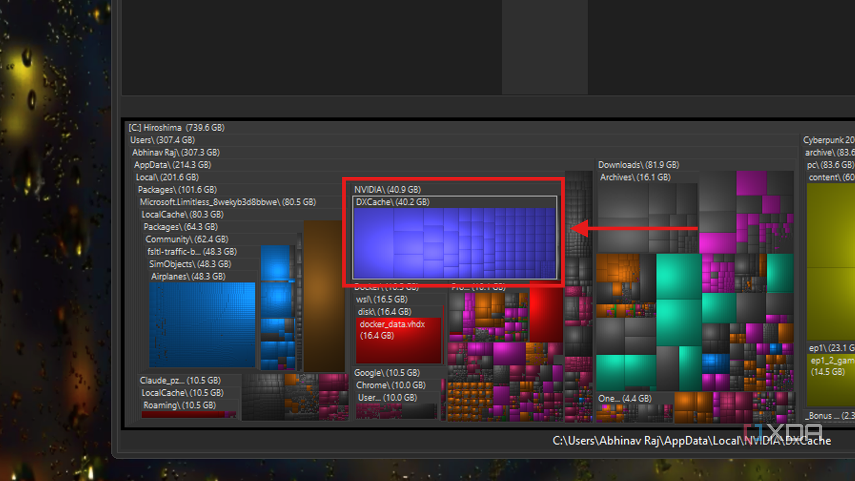Click the LocalCache\ (80.3 GB) folder label
855x481 pixels.
point(182,215)
